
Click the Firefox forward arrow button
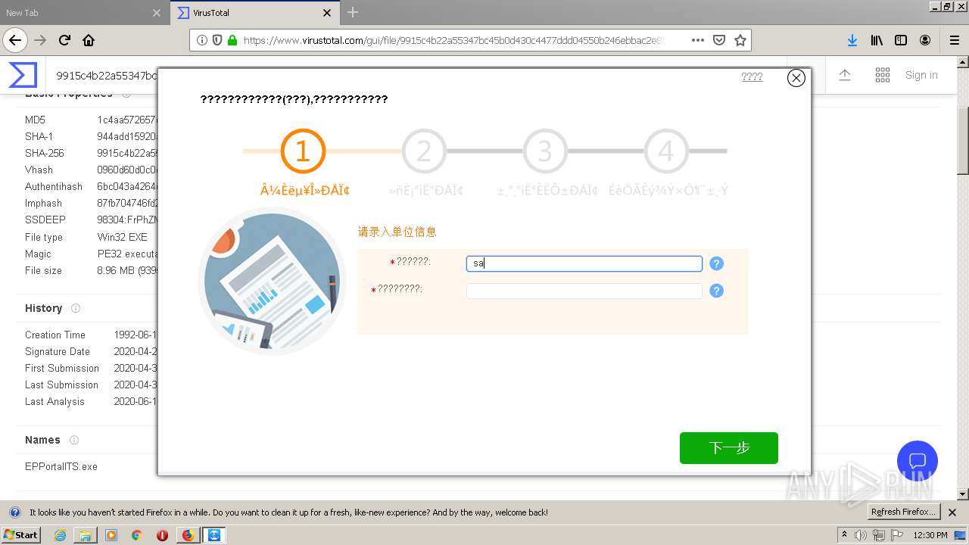coord(40,40)
